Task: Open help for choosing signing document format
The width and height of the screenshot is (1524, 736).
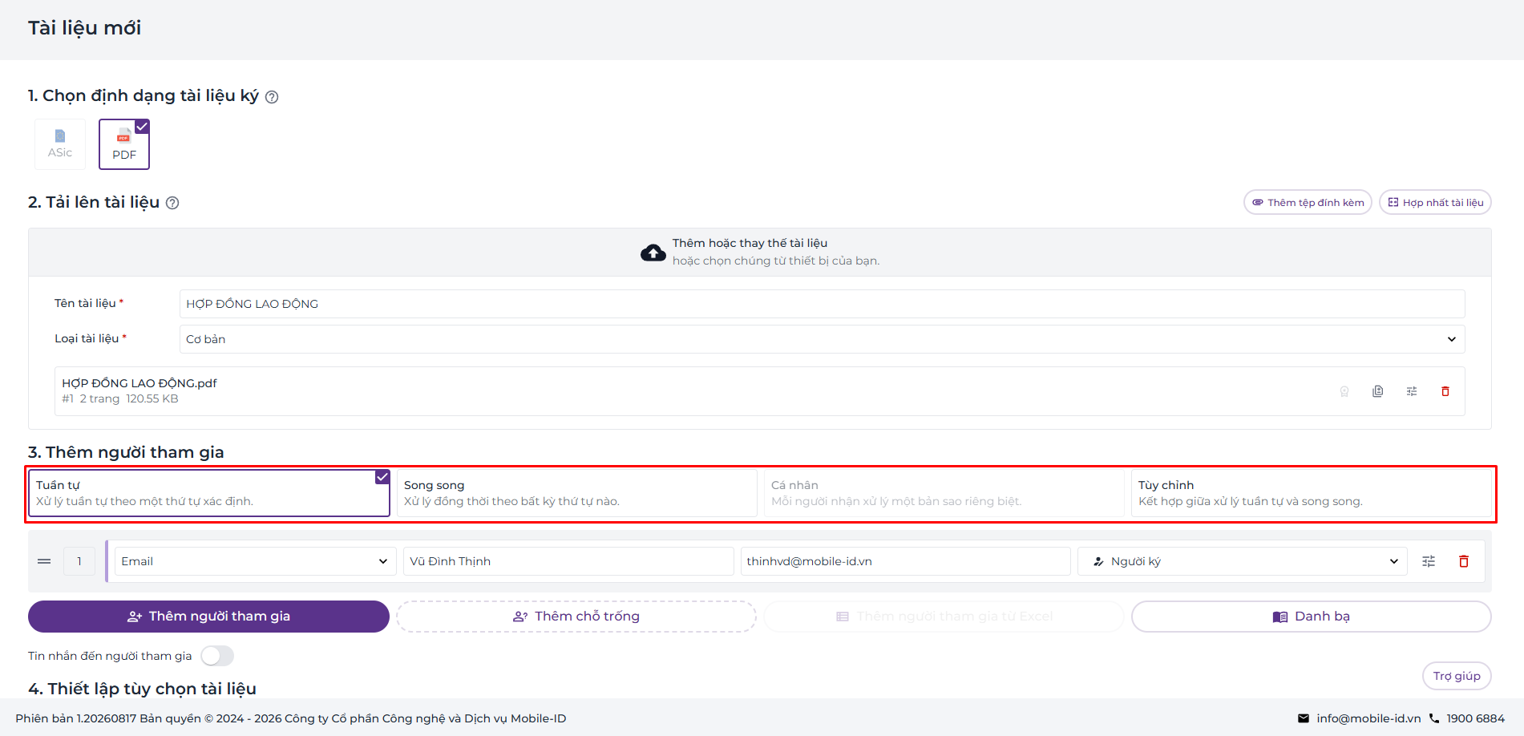Action: (272, 97)
